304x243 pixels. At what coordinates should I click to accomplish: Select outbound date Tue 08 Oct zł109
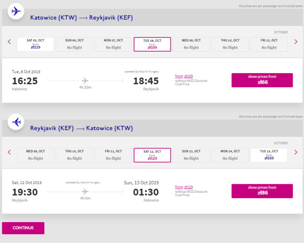point(152,44)
